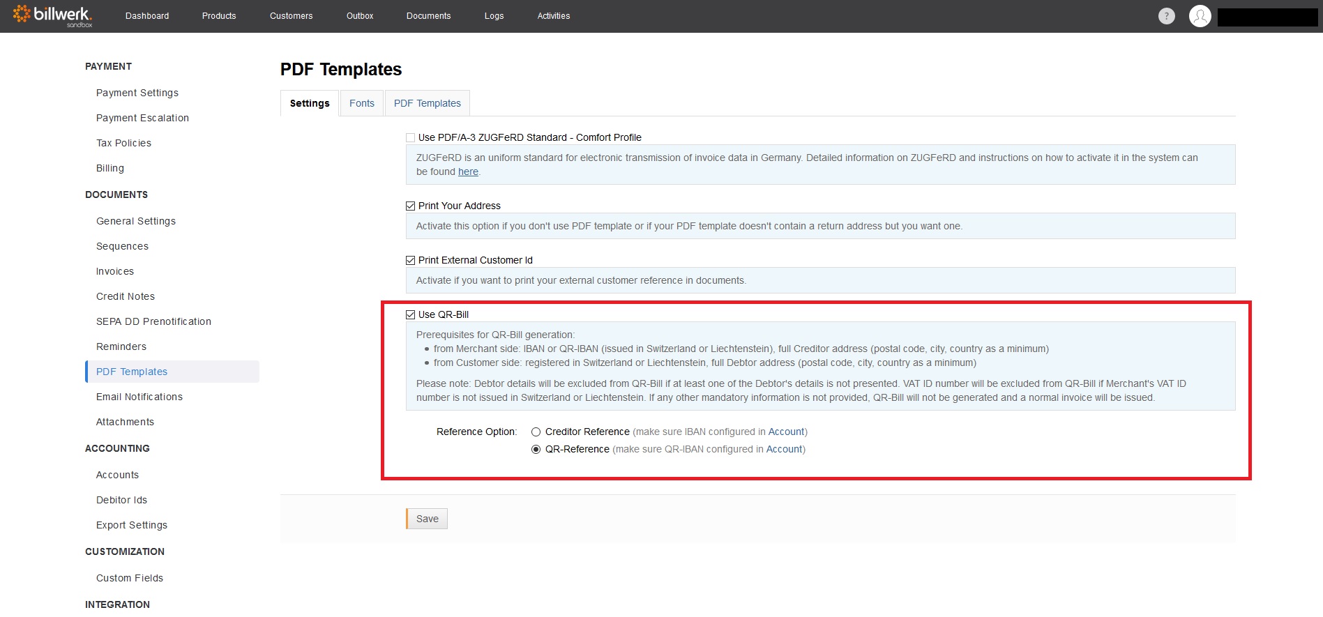Click the billwerk logo icon
1323x617 pixels.
point(53,15)
